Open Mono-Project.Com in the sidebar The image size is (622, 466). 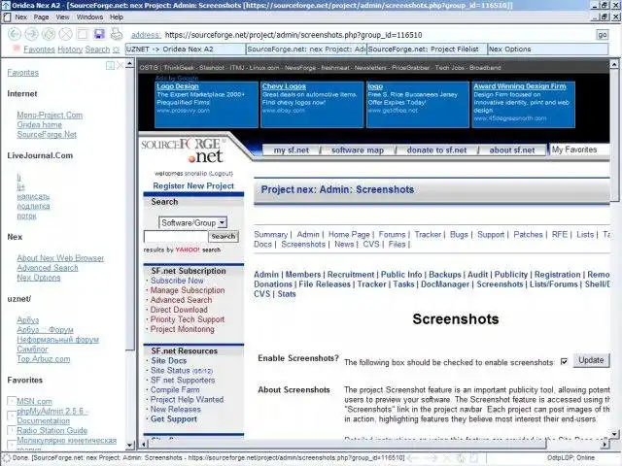tap(50, 115)
